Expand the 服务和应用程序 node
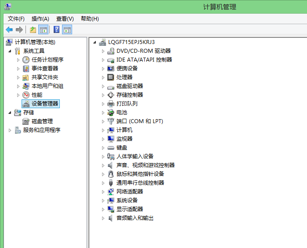Image resolution: width=307 pixels, height=248 pixels. click(x=10, y=130)
